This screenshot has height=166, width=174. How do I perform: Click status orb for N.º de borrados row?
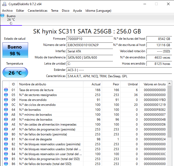click(x=6, y=110)
